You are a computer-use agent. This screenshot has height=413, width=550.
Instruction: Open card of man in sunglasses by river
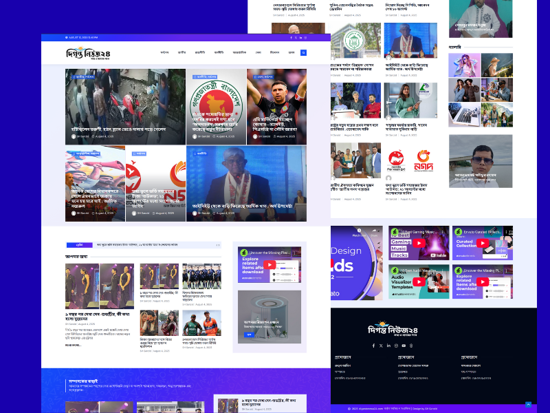tap(481, 161)
